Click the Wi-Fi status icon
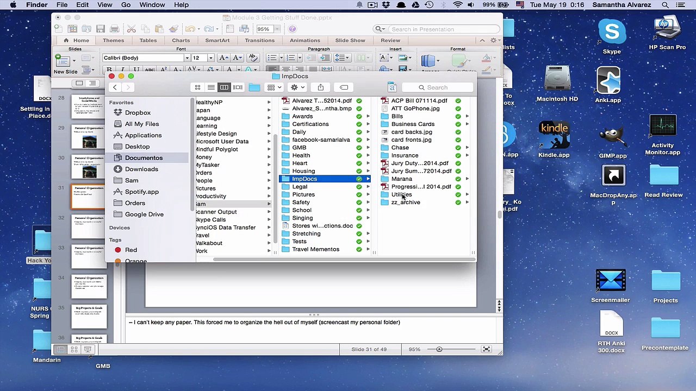 [x=458, y=5]
